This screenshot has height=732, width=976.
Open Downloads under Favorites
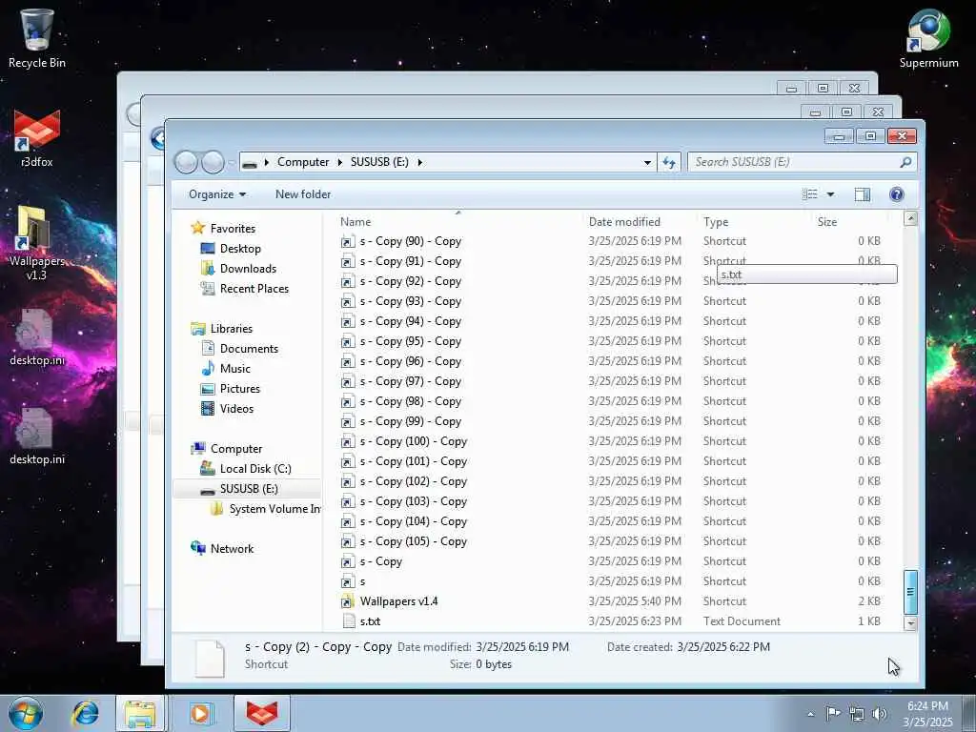pos(248,268)
